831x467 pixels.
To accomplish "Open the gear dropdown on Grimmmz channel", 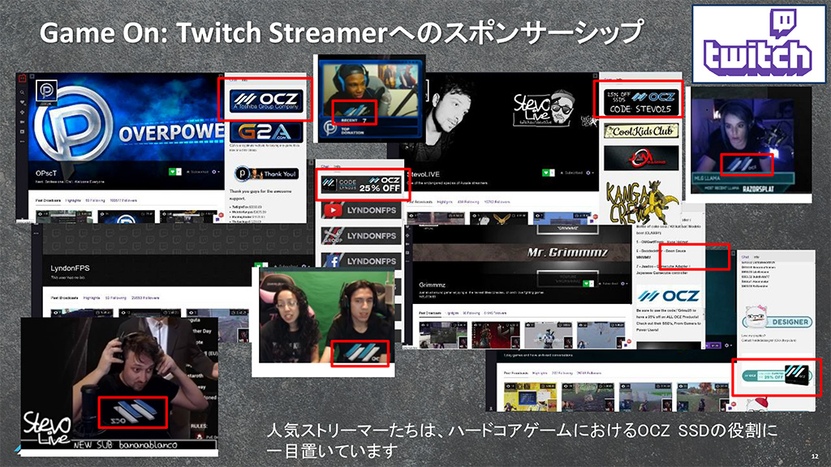I will click(624, 283).
